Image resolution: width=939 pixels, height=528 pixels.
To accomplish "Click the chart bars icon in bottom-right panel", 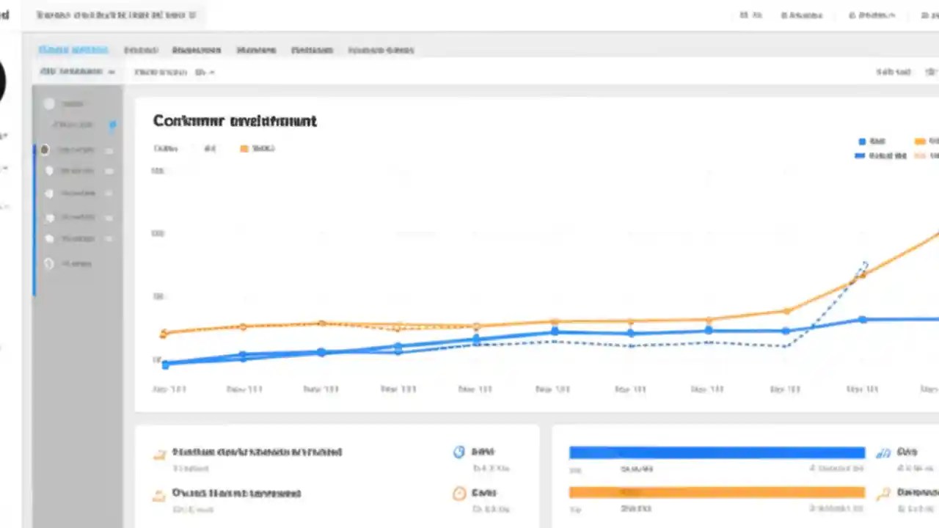I will 885,452.
